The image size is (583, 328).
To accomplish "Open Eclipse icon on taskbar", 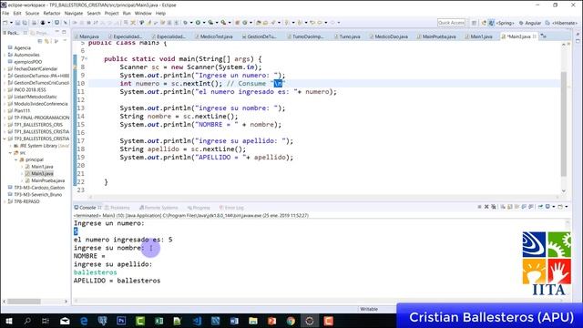I will pyautogui.click(x=310, y=321).
